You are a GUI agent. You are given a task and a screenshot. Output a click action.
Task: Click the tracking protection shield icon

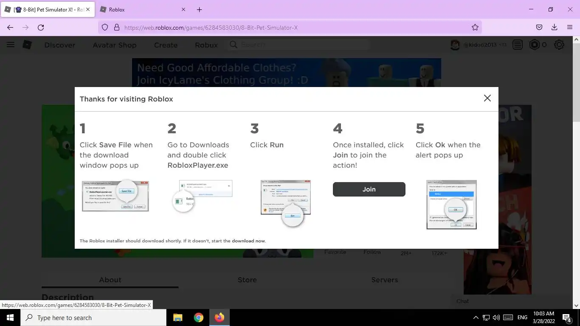pos(105,27)
